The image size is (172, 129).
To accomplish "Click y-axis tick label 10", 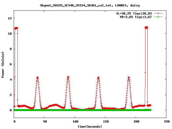I will pos(10,34).
